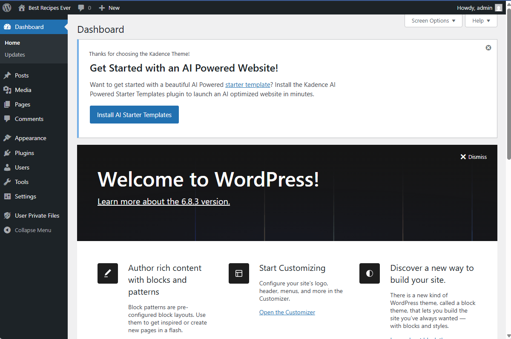Viewport: 511px width, 339px height.
Task: Expand the Help dropdown tab
Action: [481, 20]
